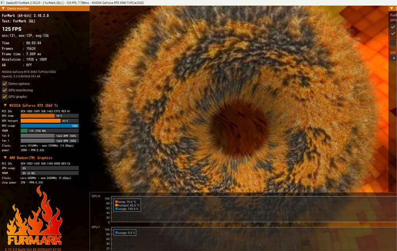This screenshot has height=251, width=397.
Task: Click the blue usage swatch in GPU 1 graph
Action: click(x=116, y=232)
